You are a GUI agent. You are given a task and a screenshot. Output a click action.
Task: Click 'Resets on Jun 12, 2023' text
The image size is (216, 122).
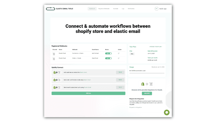pos(158,67)
